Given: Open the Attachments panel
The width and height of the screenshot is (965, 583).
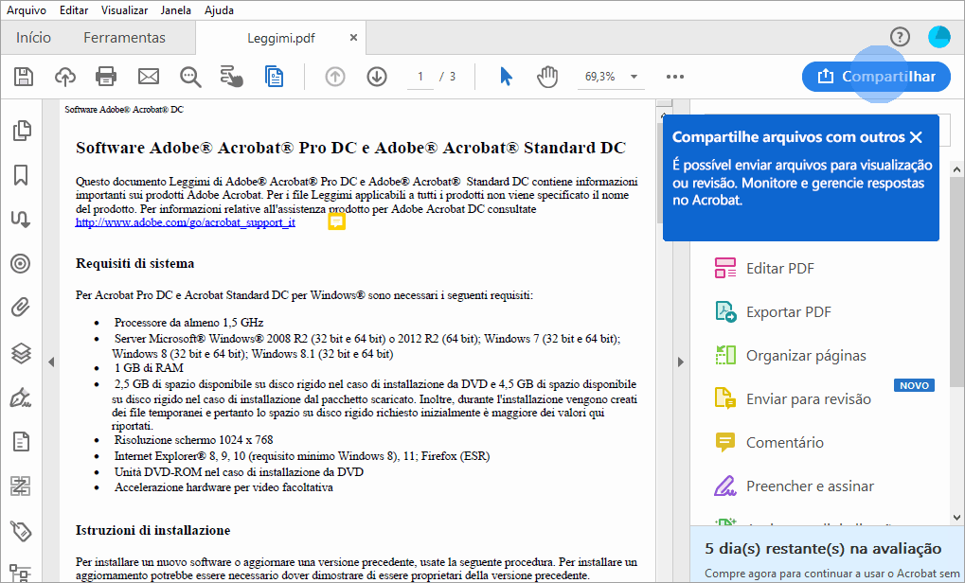Looking at the screenshot, I should (20, 308).
